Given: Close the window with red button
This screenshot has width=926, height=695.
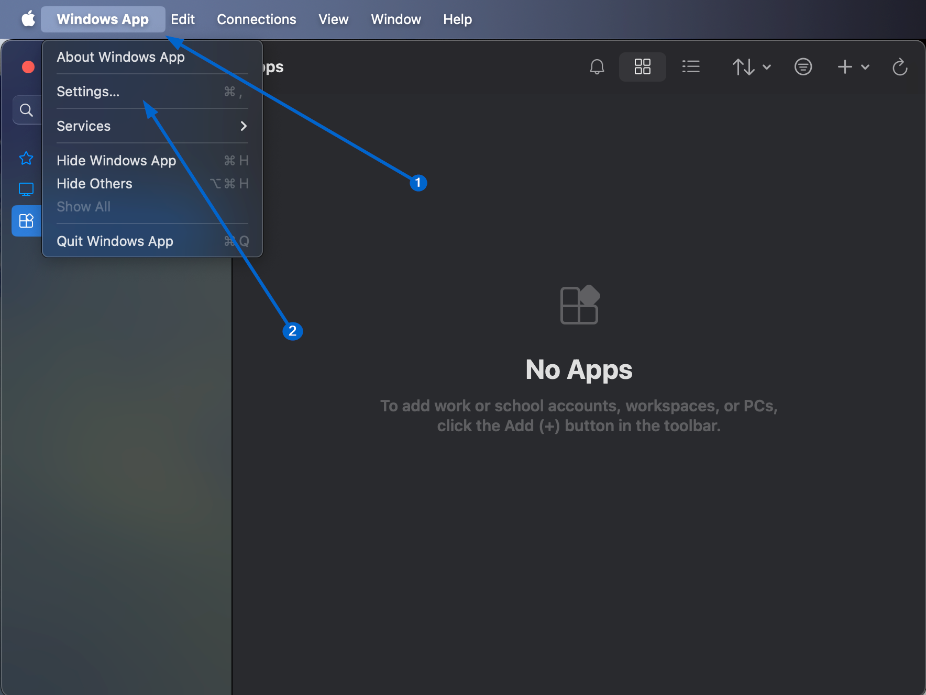Looking at the screenshot, I should pos(28,67).
